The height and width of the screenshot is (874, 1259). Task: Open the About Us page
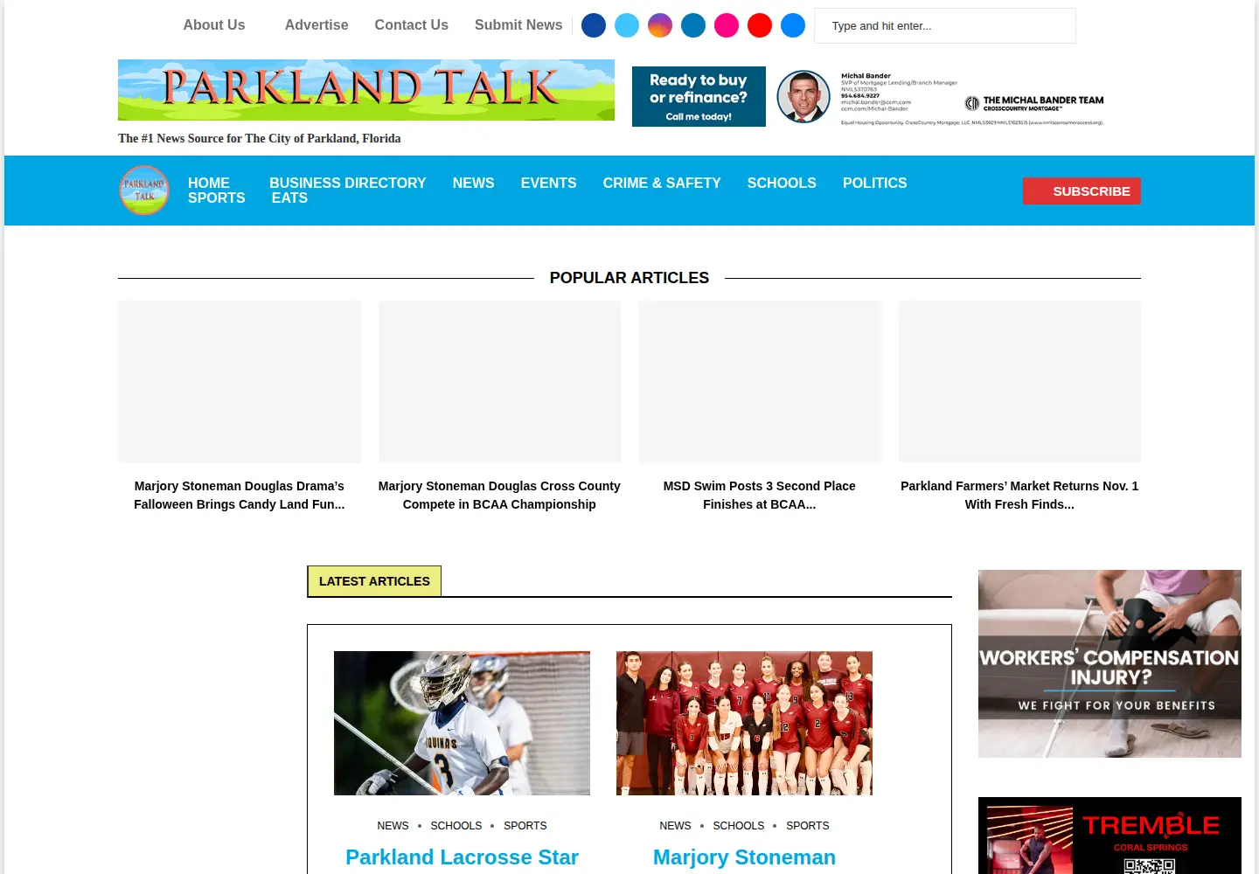tap(214, 25)
